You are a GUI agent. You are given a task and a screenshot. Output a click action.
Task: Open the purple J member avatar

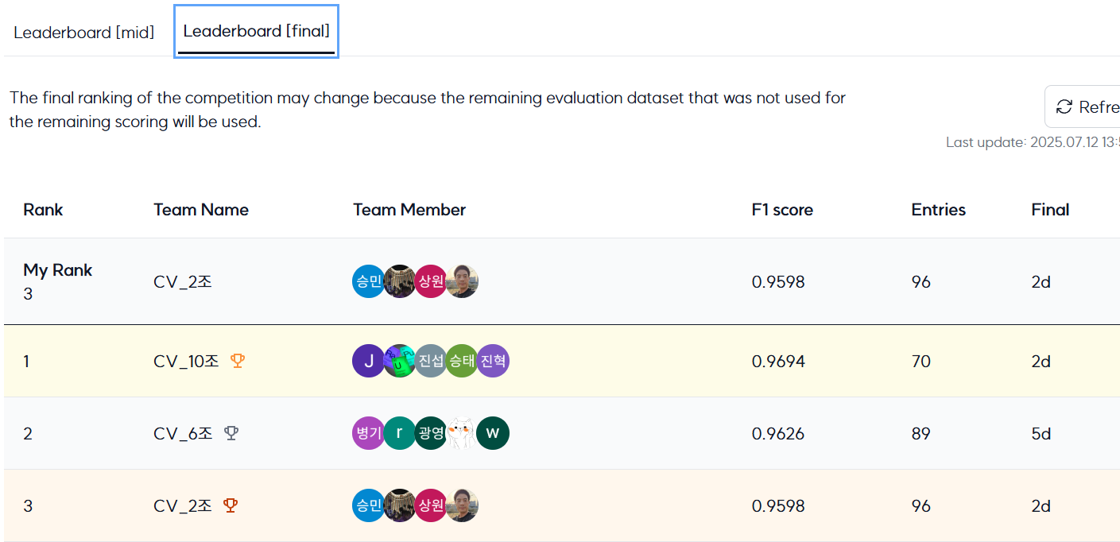point(368,361)
